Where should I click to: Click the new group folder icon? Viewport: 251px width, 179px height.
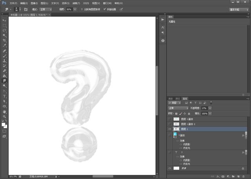[x=233, y=177]
